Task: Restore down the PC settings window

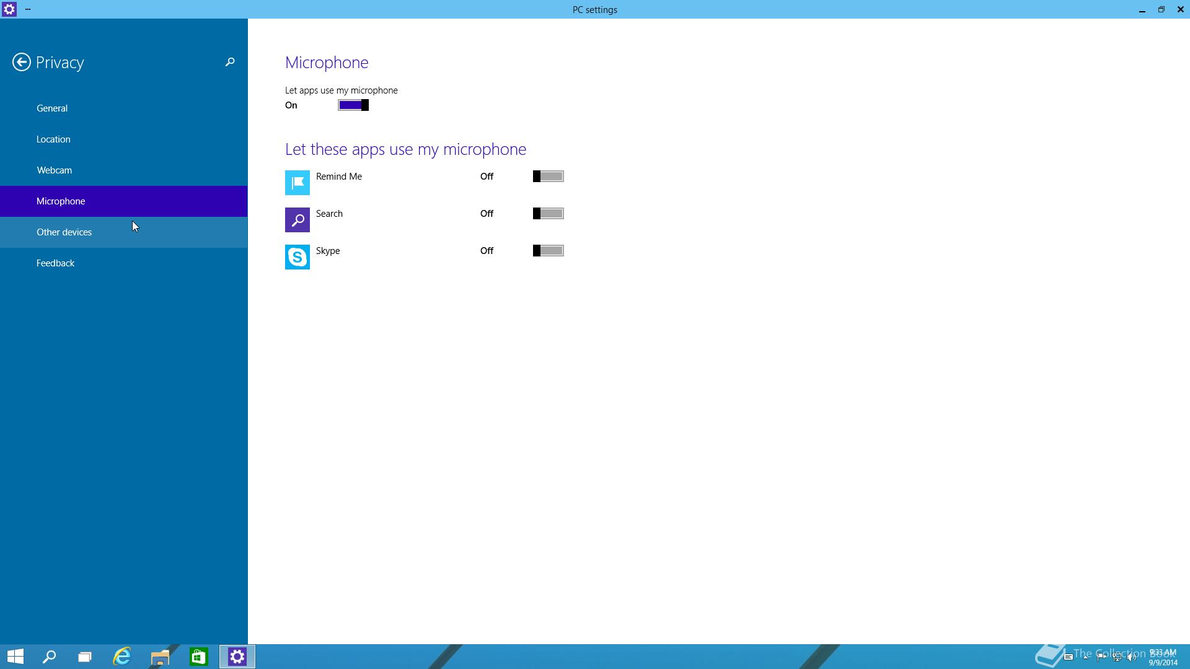Action: point(1161,9)
